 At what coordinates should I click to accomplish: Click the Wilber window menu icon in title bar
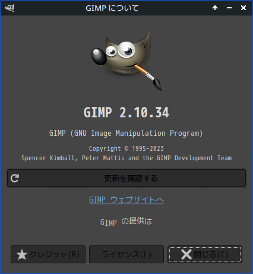click(x=10, y=8)
